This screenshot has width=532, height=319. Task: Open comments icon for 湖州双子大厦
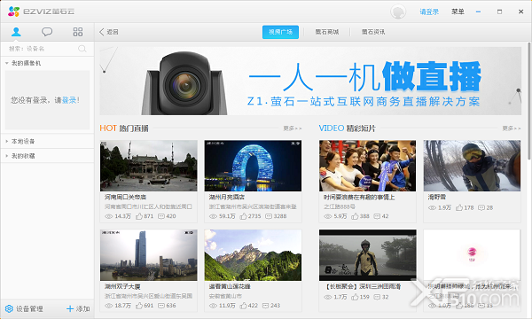[161, 306]
